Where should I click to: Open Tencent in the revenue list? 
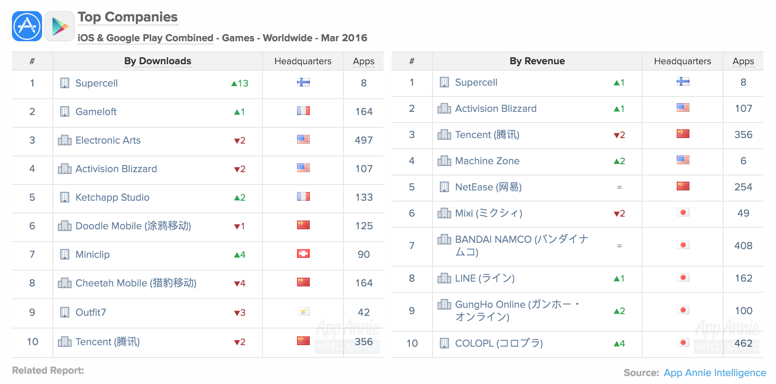point(487,135)
